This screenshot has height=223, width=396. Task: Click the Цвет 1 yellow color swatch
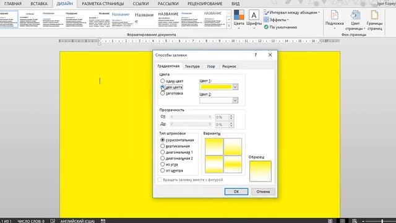pyautogui.click(x=216, y=87)
